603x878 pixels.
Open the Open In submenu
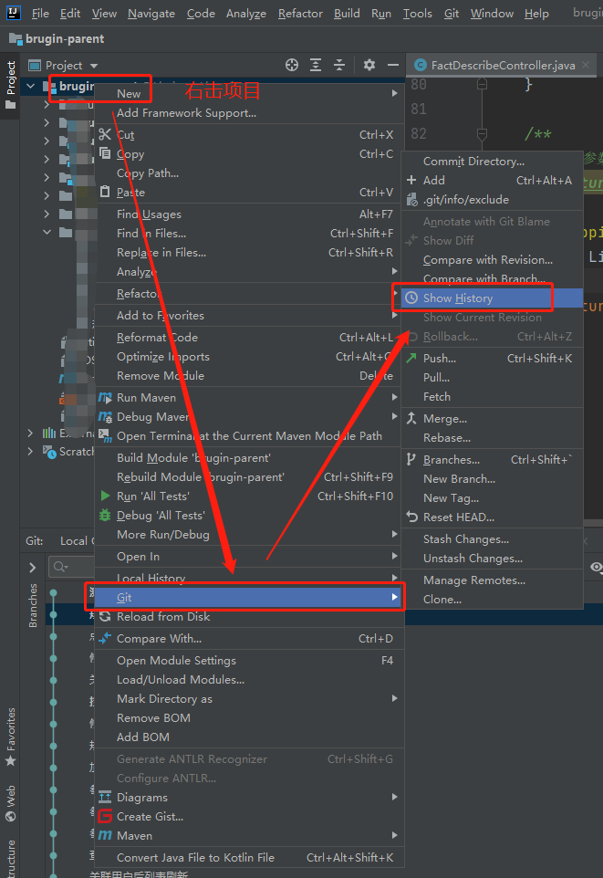[250, 557]
